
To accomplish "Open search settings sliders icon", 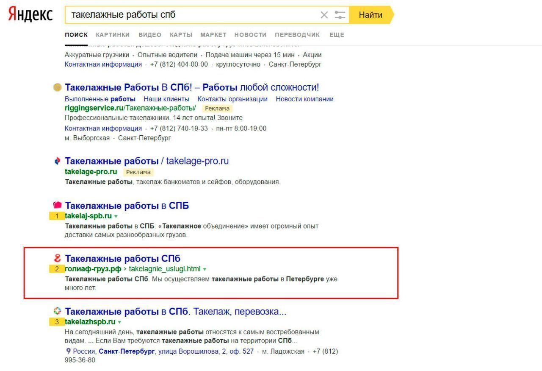I will pyautogui.click(x=340, y=15).
